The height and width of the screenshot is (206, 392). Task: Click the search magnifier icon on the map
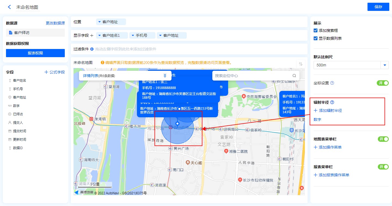(294, 76)
